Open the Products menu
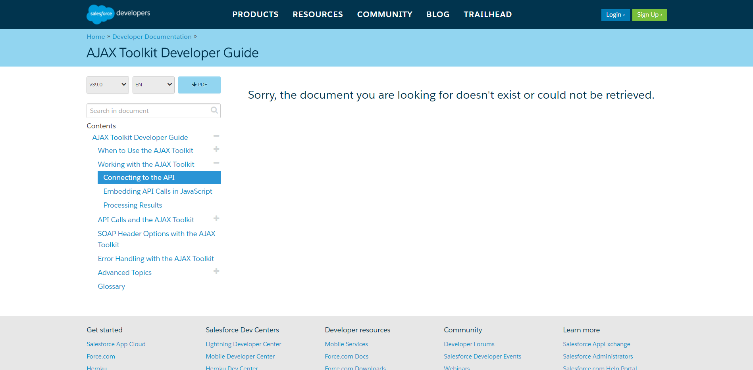Viewport: 753px width, 370px height. (x=255, y=14)
